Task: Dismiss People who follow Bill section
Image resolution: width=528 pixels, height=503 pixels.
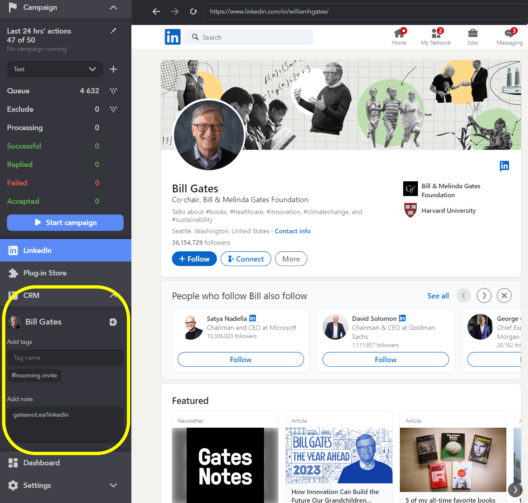Action: click(504, 295)
